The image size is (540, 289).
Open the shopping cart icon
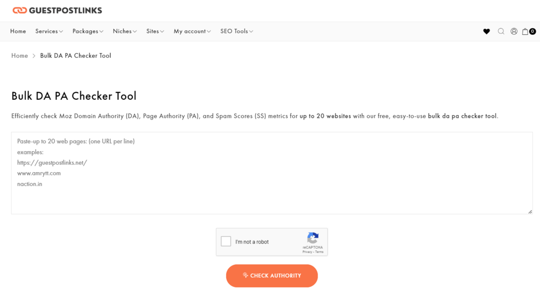point(526,32)
